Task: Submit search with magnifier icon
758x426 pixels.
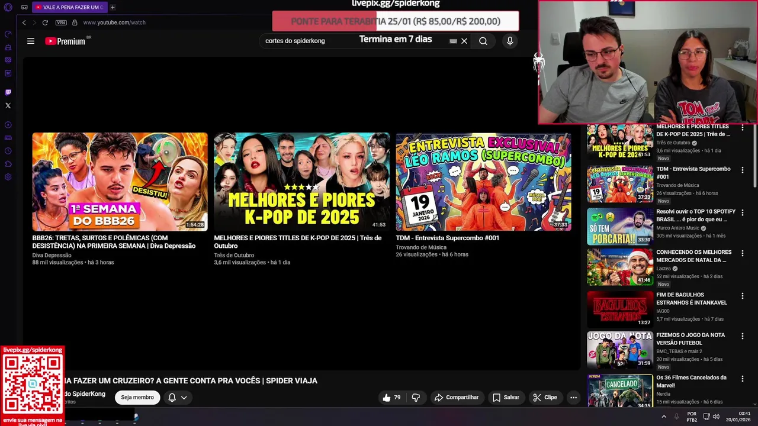Action: tap(483, 41)
